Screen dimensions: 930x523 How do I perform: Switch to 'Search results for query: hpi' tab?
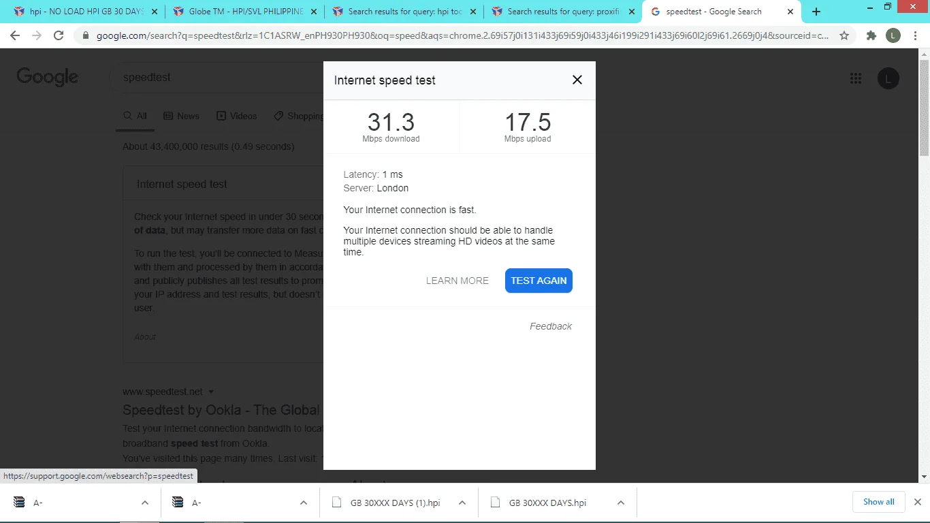click(404, 12)
